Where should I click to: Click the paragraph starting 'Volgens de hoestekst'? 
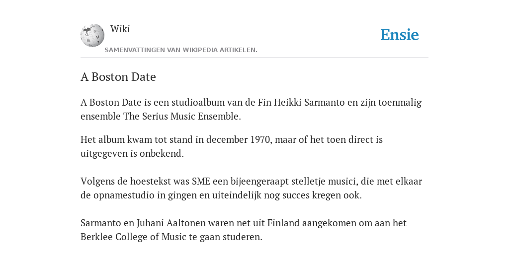(251, 188)
